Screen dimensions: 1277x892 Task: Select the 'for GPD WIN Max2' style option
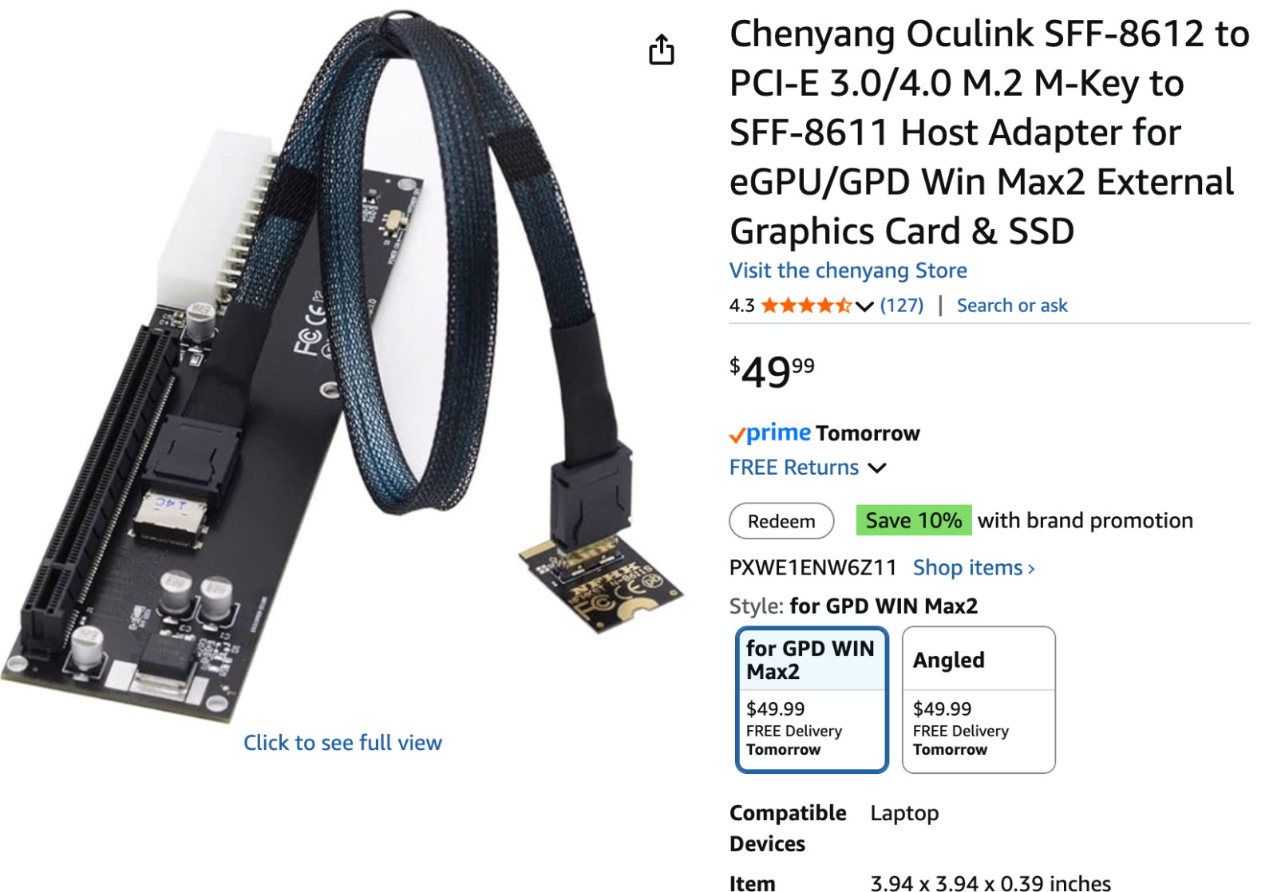(x=812, y=700)
